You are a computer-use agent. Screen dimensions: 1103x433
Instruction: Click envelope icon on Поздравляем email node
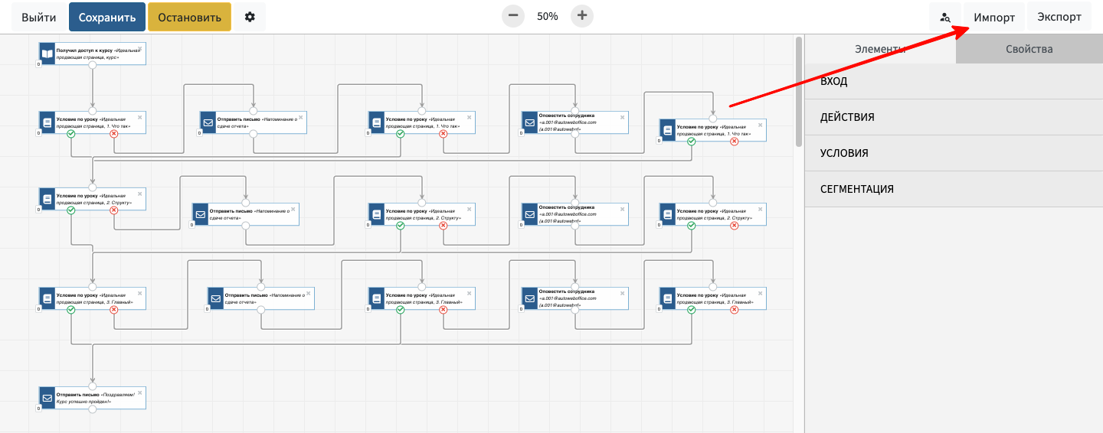click(x=47, y=398)
